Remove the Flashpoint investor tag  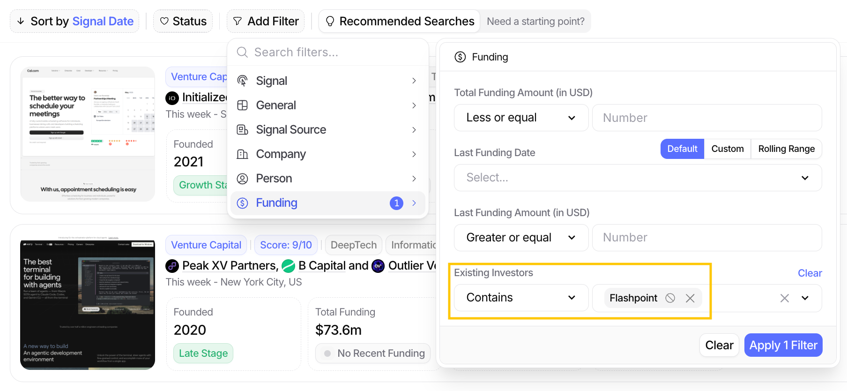click(690, 298)
